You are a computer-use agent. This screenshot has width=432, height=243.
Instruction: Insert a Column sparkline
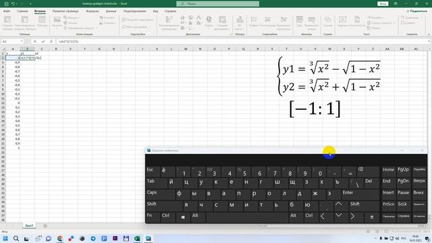click(x=267, y=22)
